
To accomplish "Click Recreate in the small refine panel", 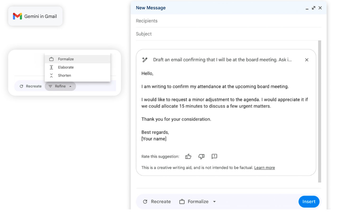I will (x=31, y=86).
